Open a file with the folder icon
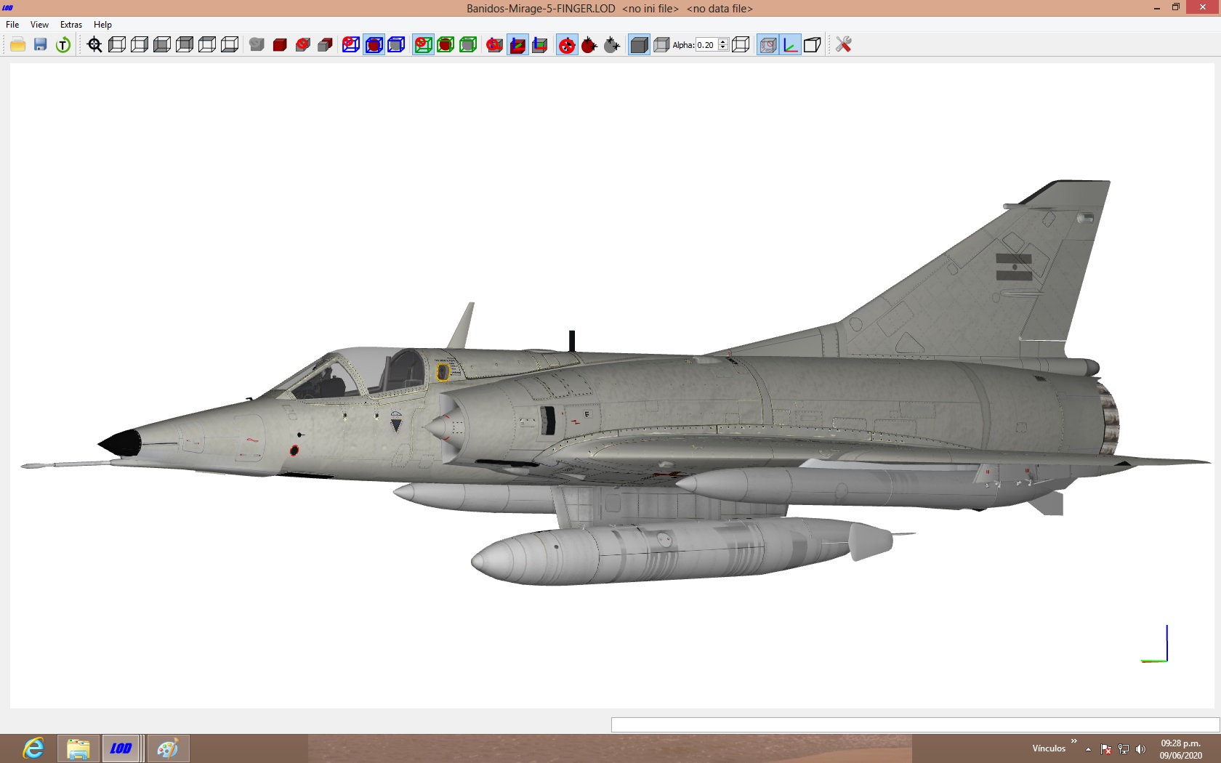Image resolution: width=1221 pixels, height=763 pixels. (x=18, y=45)
